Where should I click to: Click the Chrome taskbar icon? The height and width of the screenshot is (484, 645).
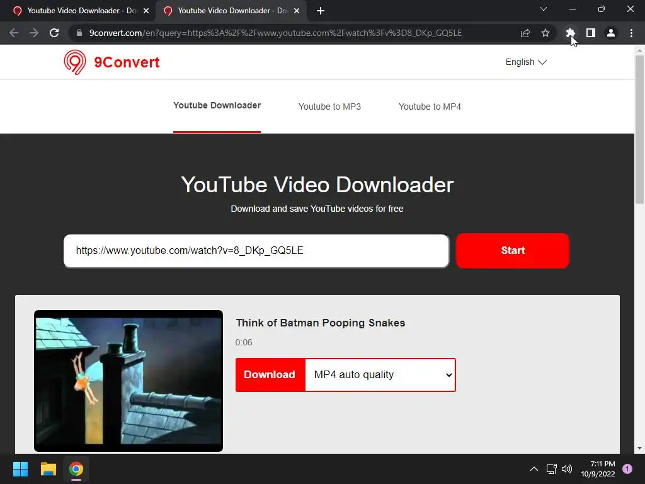tap(76, 469)
